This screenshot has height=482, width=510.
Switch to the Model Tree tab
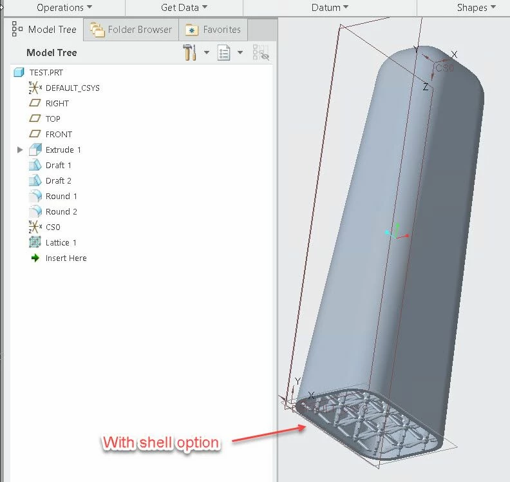click(44, 29)
